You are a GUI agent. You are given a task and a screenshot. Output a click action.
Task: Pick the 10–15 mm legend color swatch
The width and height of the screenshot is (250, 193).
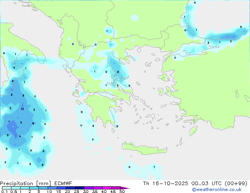pos(52,188)
